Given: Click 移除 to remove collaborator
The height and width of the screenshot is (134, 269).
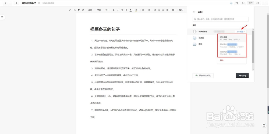Looking at the screenshot, I should click(222, 60).
